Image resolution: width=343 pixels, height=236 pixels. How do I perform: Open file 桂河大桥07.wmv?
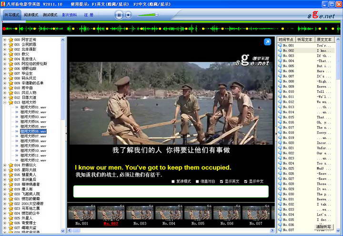click(x=33, y=136)
